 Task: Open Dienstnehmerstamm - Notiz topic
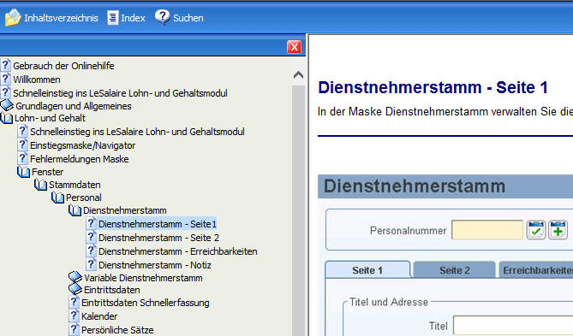point(154,265)
